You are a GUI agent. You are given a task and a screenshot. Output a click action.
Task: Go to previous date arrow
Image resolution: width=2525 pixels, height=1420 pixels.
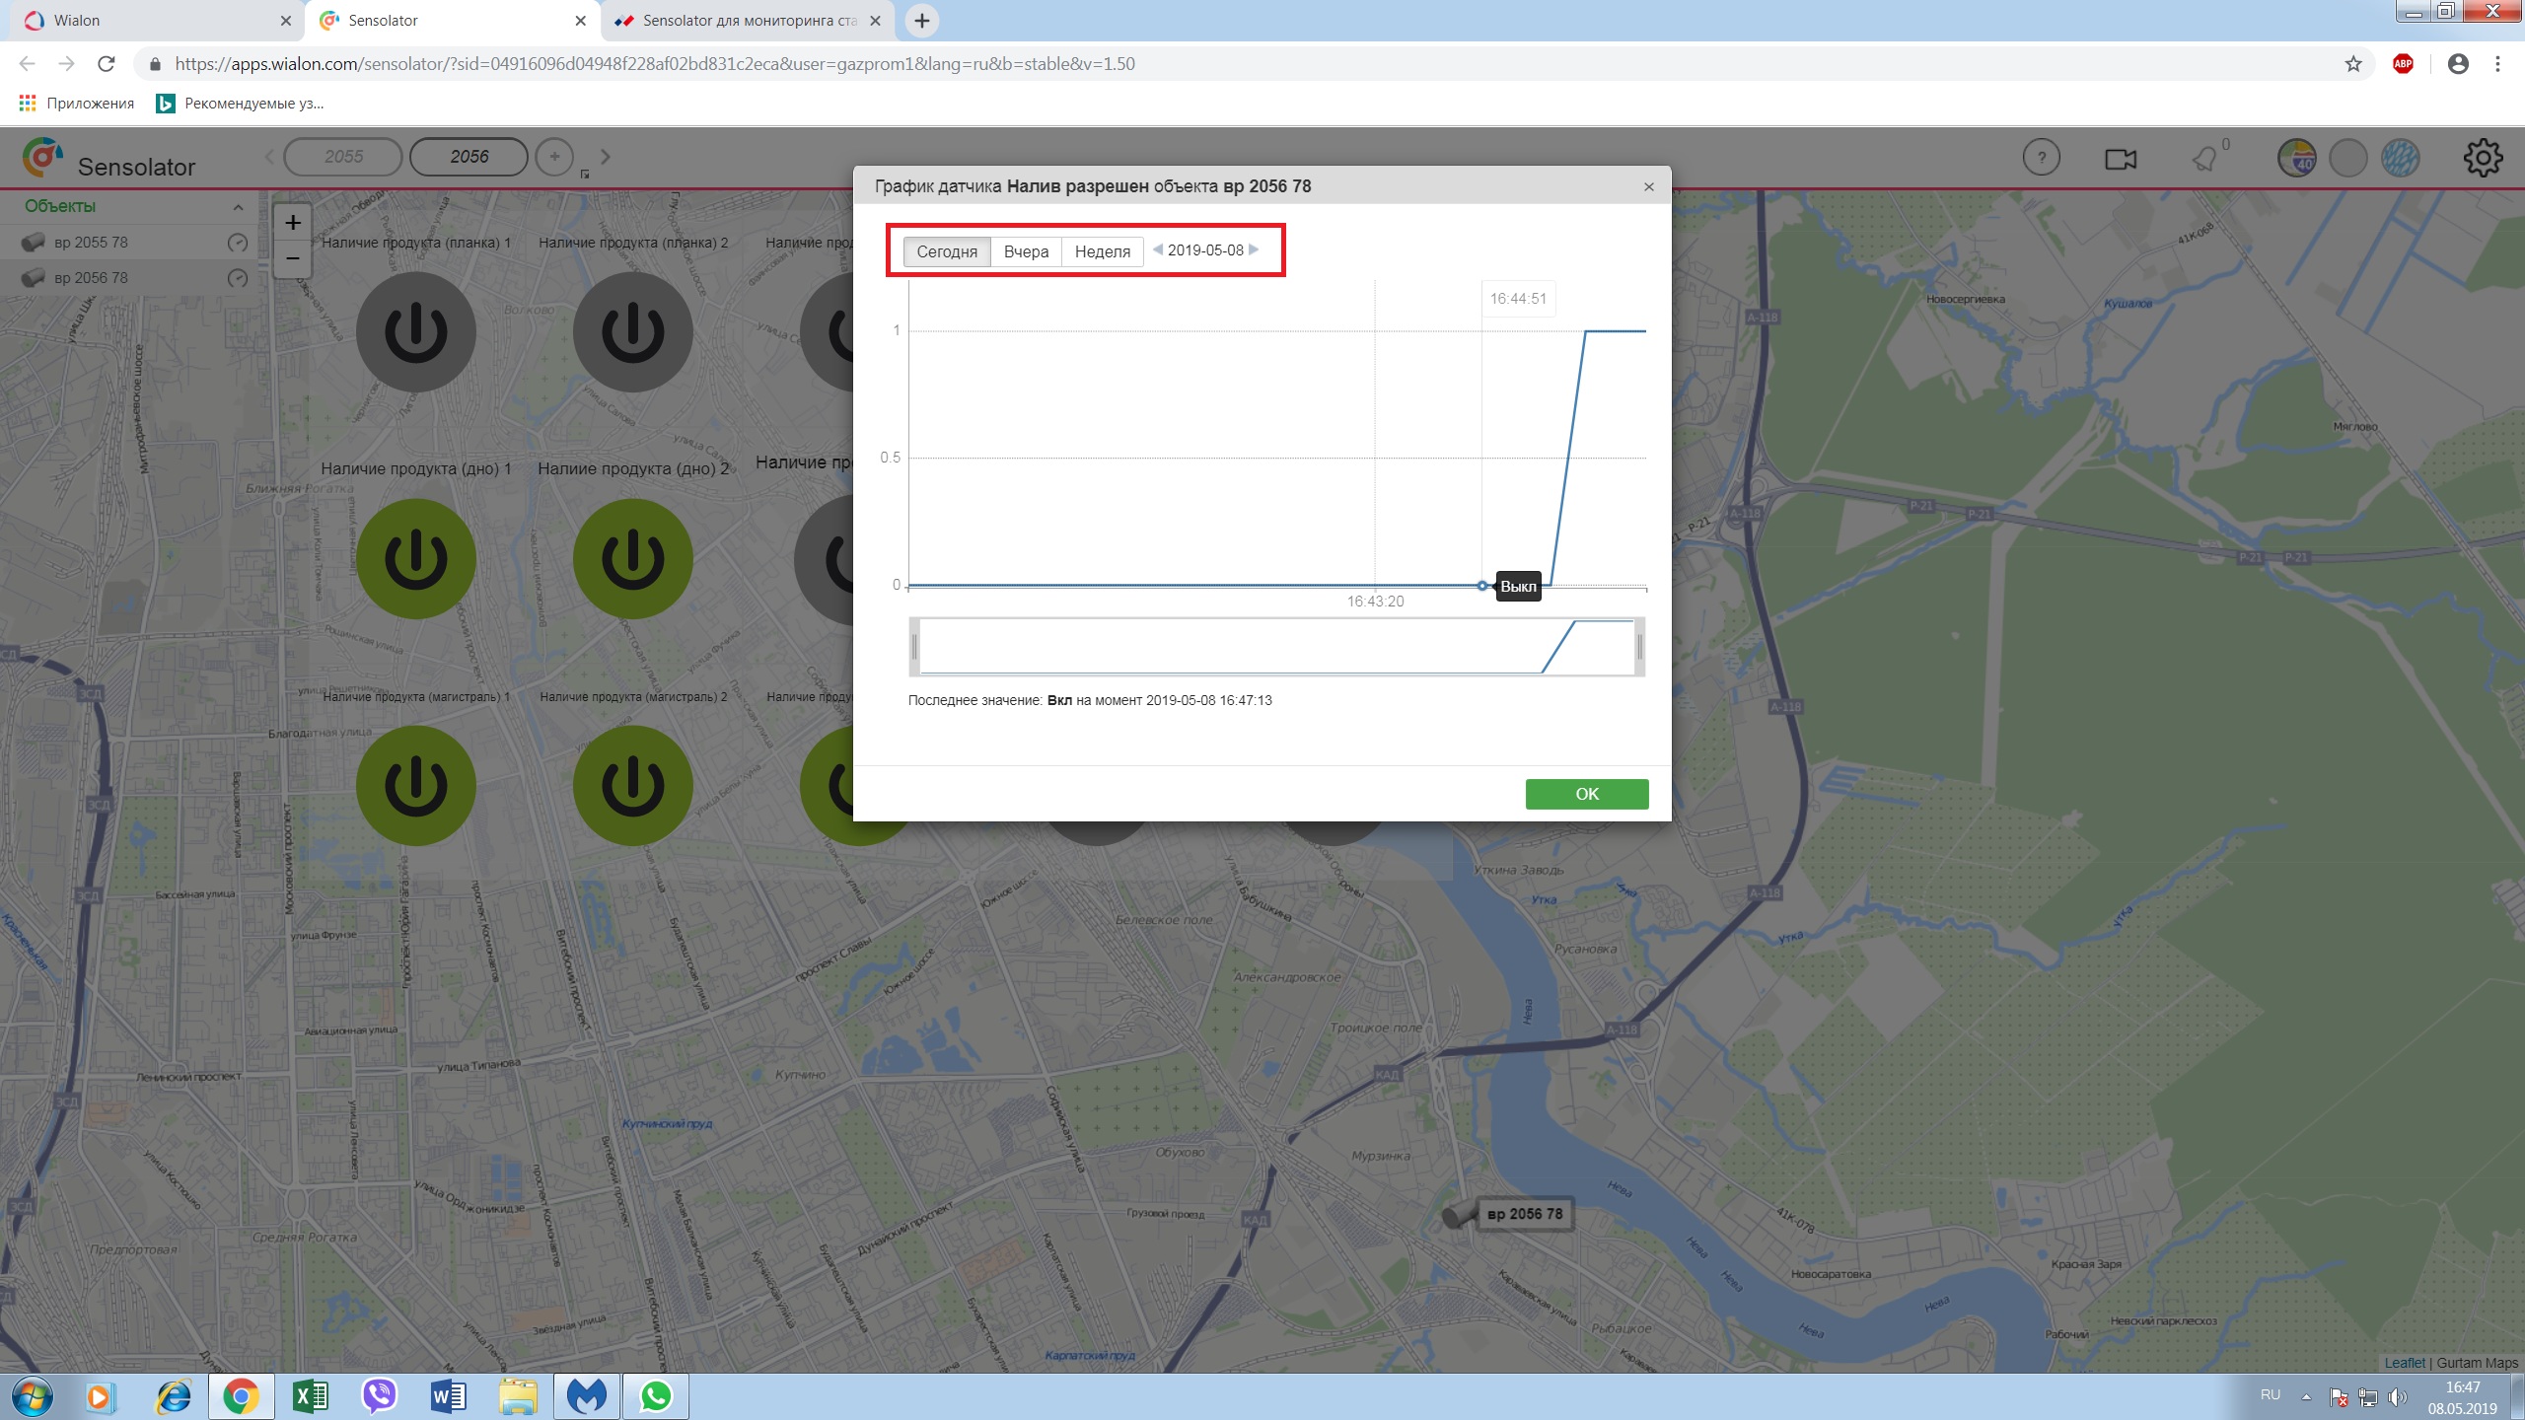pyautogui.click(x=1158, y=250)
